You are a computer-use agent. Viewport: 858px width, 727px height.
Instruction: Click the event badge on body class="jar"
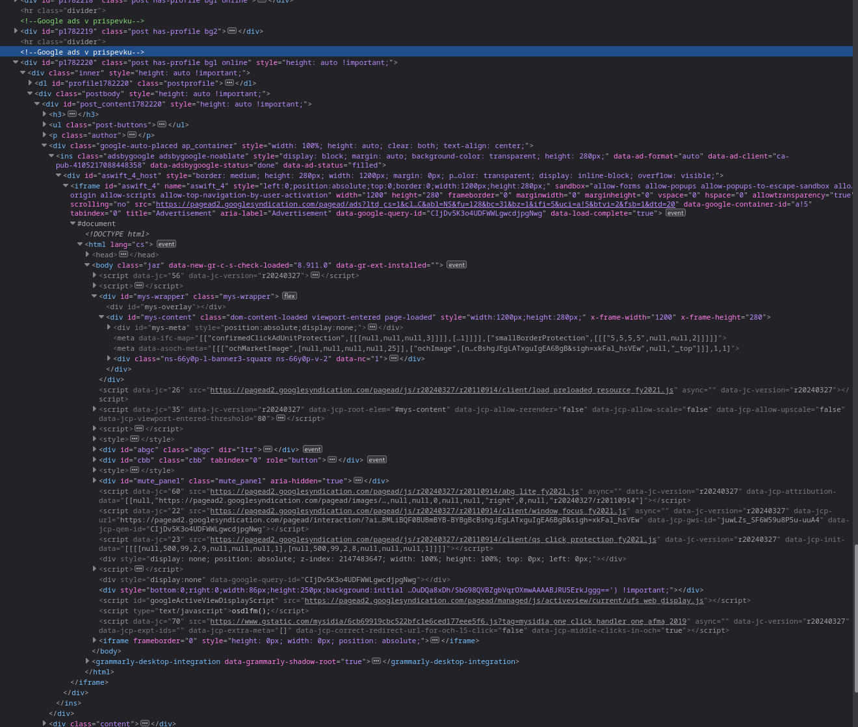pos(456,265)
